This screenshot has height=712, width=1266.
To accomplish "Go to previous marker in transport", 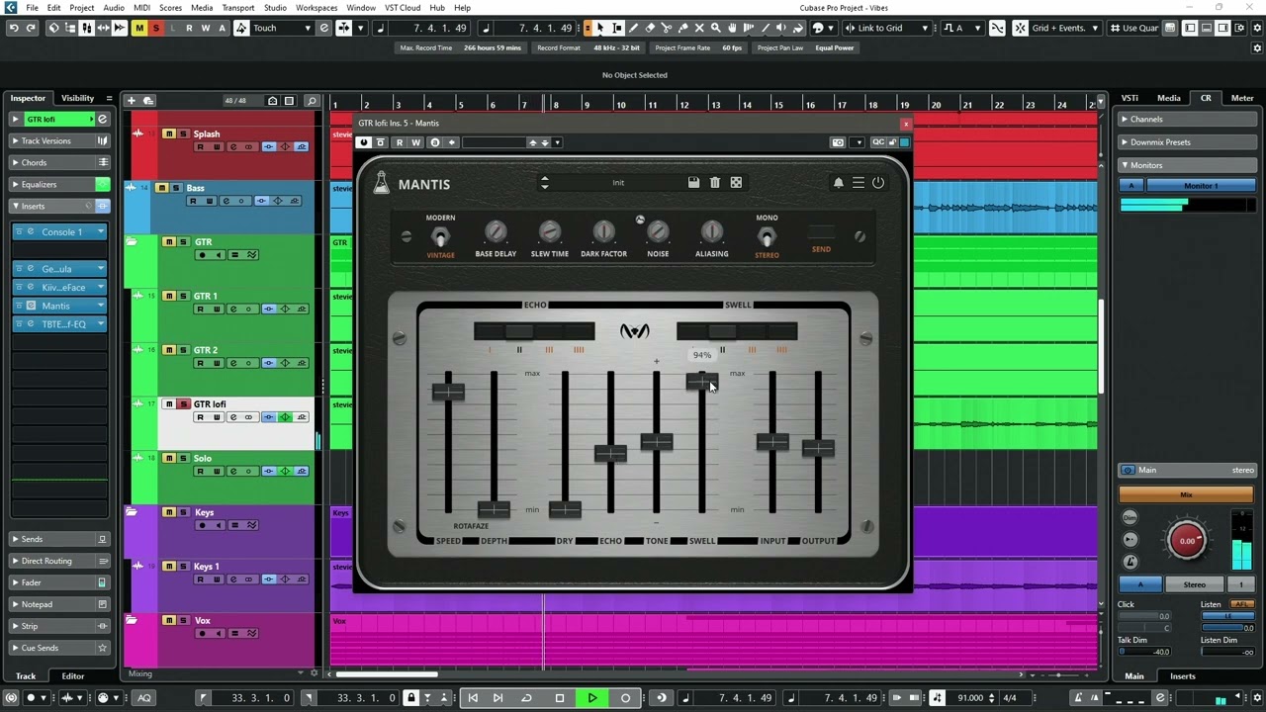I will (473, 698).
